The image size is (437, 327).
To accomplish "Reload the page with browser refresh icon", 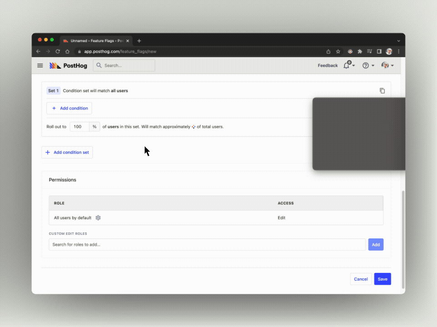I will point(58,51).
